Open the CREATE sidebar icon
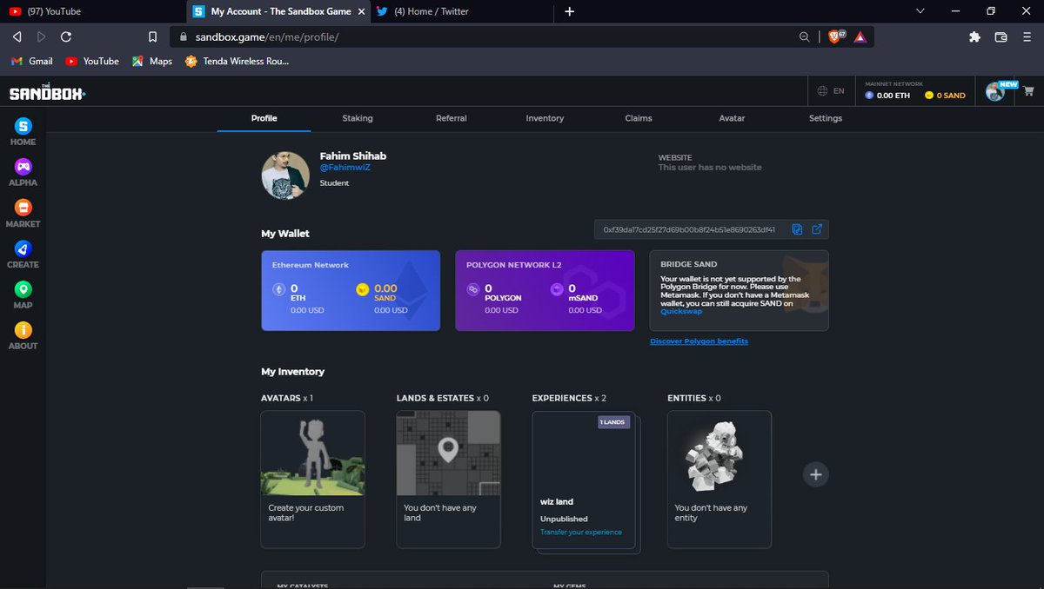This screenshot has height=589, width=1044. point(23,248)
